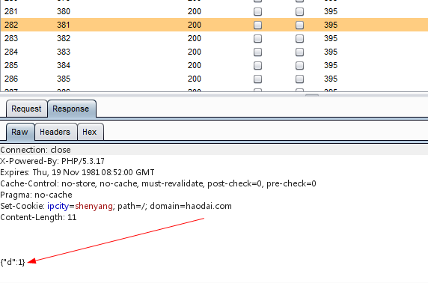The height and width of the screenshot is (283, 428).
Task: Click the pane splitter handle below the table
Action: click(x=312, y=95)
